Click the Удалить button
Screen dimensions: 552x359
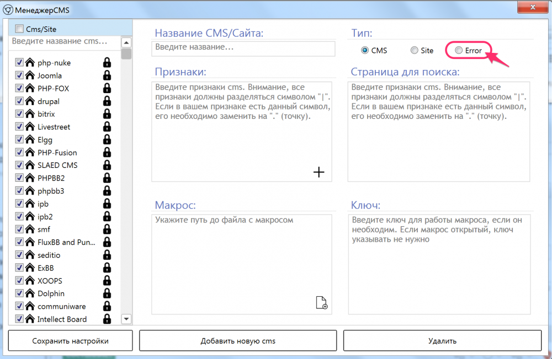pos(442,340)
